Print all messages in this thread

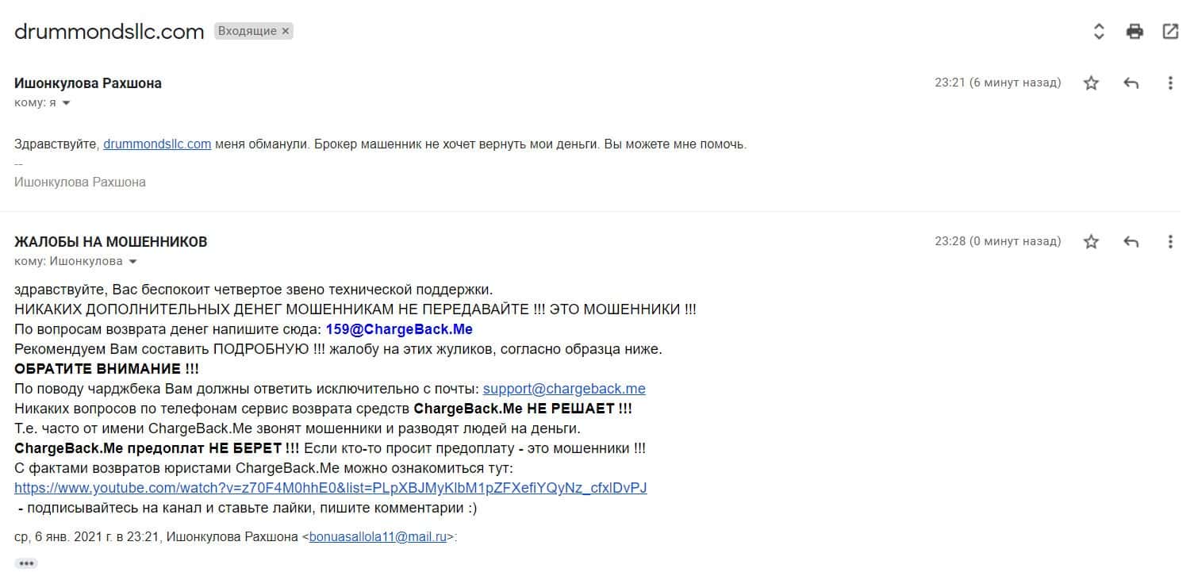coord(1134,32)
